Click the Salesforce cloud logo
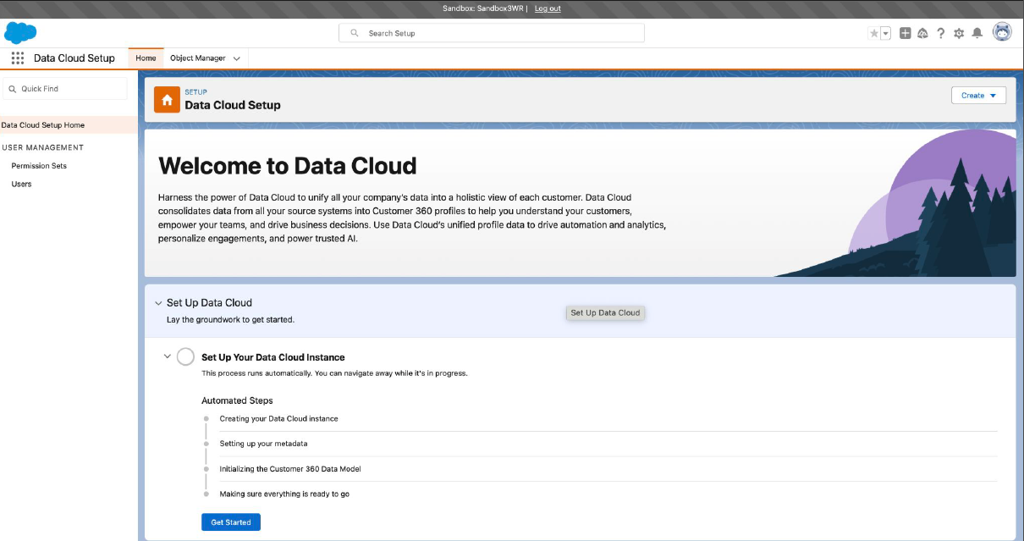The image size is (1024, 541). click(x=19, y=33)
